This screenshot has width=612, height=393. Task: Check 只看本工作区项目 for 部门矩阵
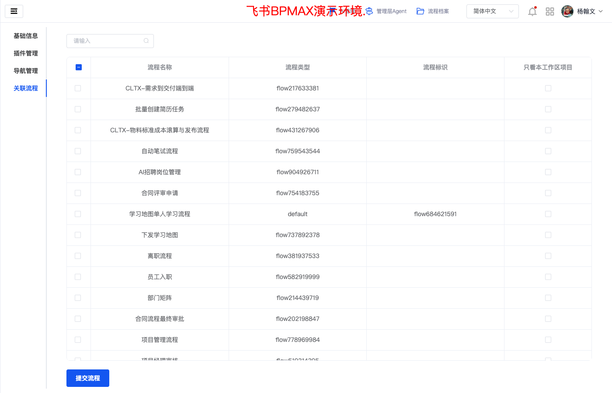coord(548,298)
